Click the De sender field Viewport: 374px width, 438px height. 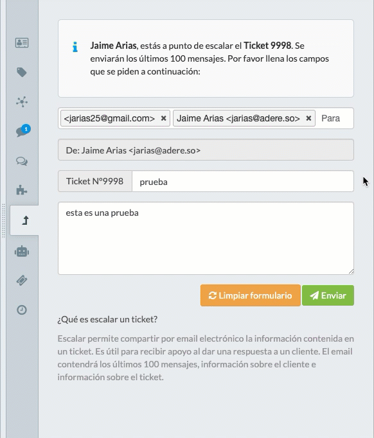coord(206,150)
